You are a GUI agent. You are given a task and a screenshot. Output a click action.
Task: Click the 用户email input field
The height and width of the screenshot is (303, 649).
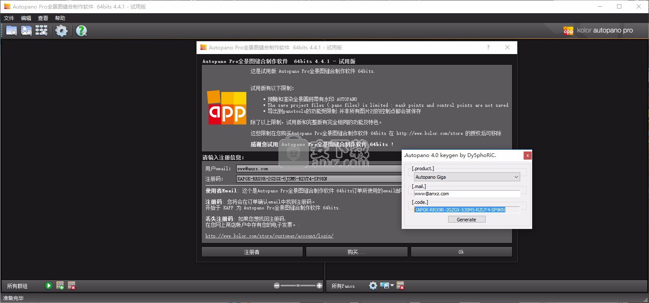click(x=319, y=169)
